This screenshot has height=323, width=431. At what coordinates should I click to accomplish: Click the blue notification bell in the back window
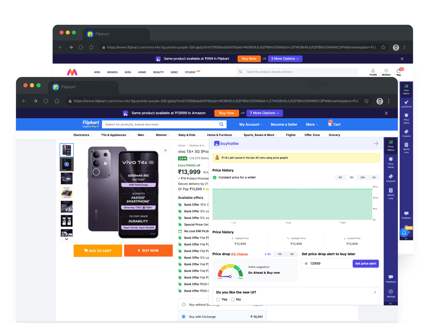tap(404, 233)
